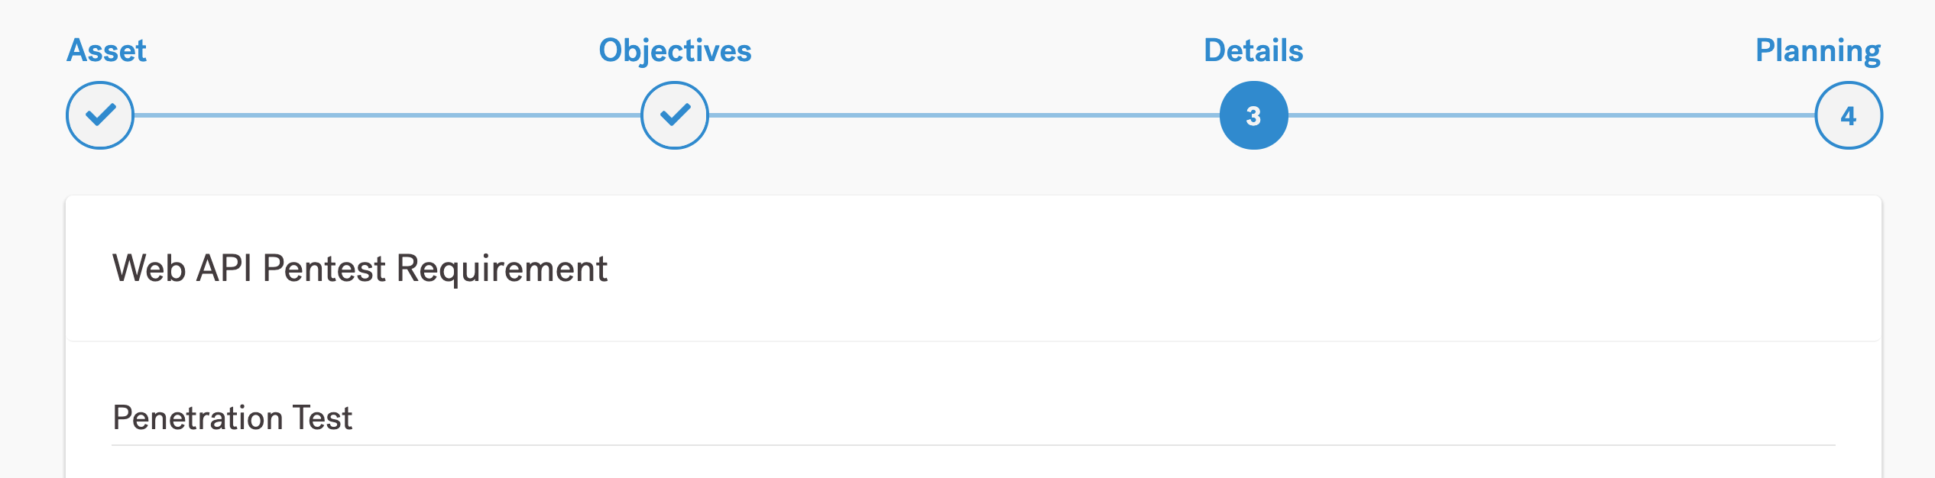Open the Objectives step label

coord(675,51)
